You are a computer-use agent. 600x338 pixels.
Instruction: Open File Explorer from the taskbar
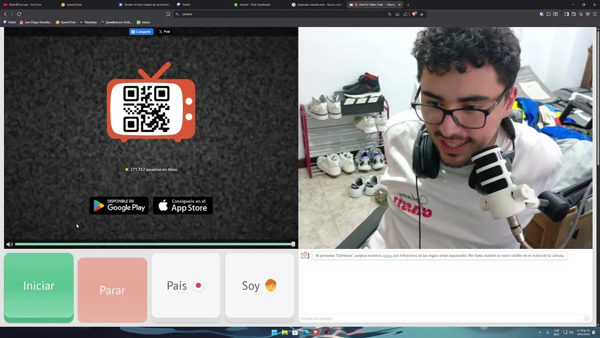(x=285, y=332)
